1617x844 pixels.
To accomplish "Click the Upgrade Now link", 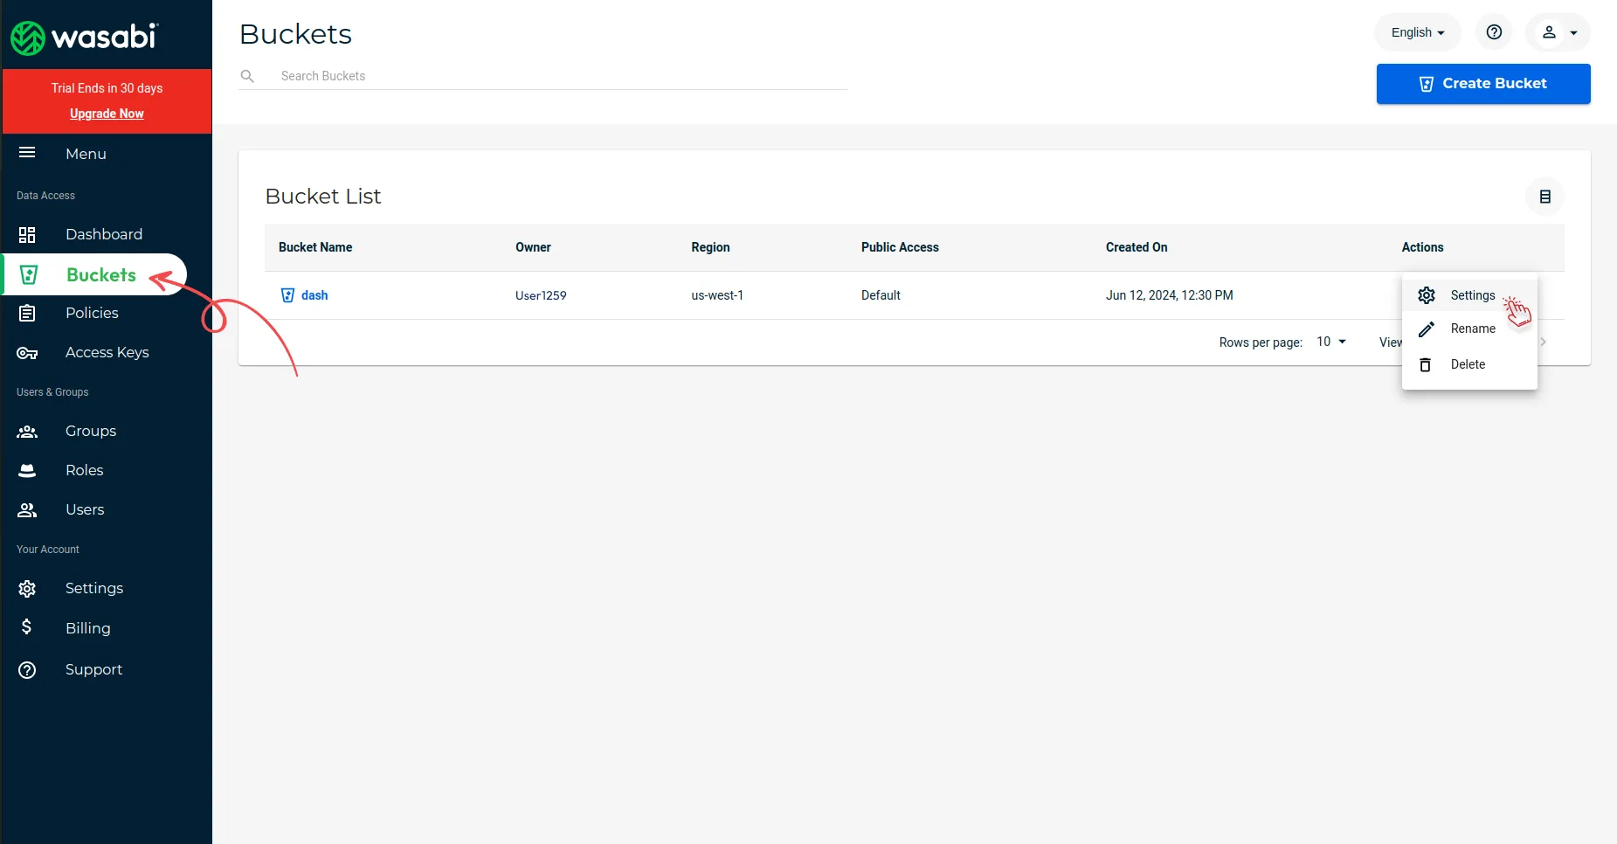I will (107, 114).
